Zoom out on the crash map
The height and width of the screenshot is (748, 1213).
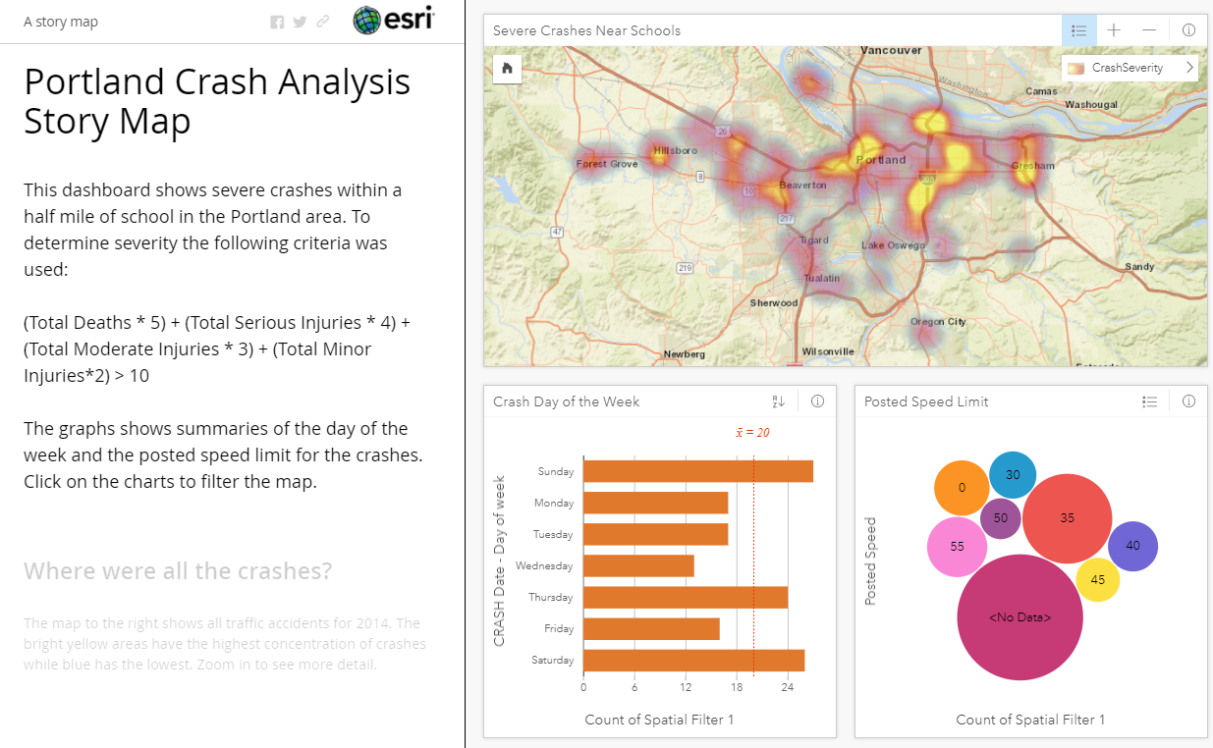pyautogui.click(x=1149, y=30)
